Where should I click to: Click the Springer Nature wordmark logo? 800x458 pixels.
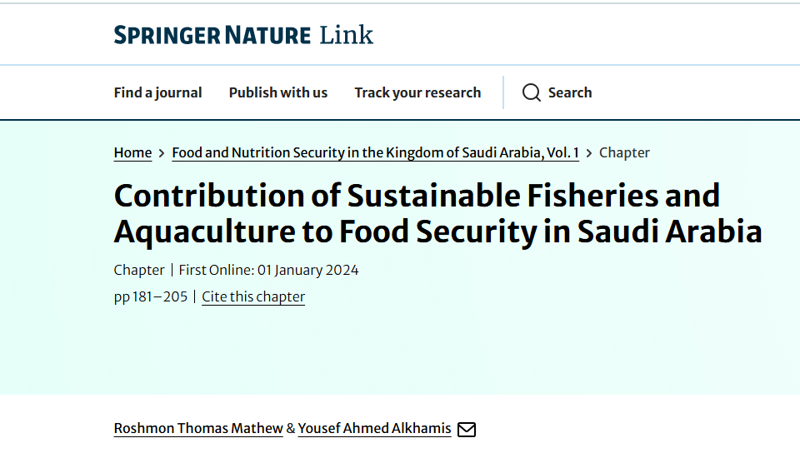pos(211,35)
